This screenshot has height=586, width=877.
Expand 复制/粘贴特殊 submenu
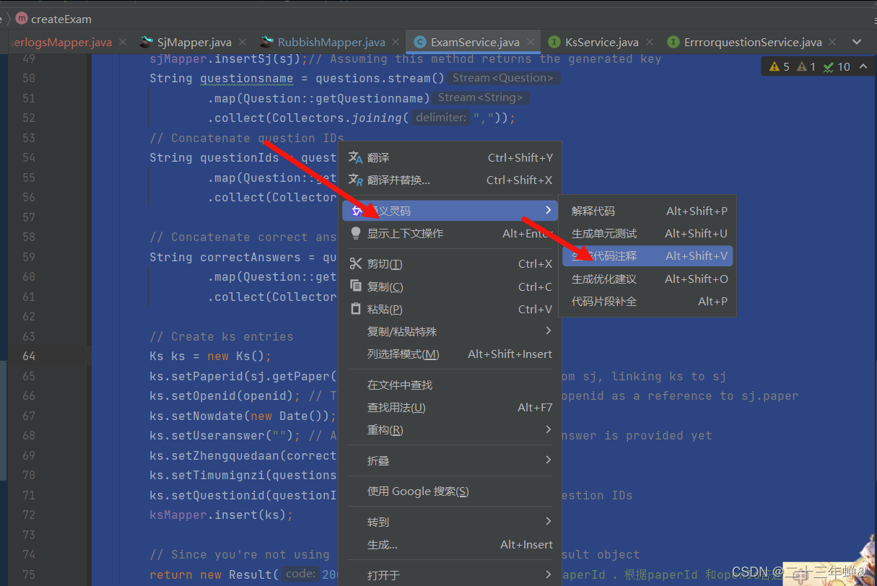pyautogui.click(x=450, y=331)
